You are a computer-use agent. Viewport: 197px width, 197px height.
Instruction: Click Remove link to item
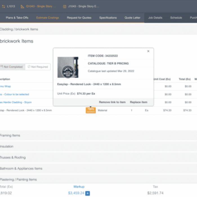[x=112, y=102]
